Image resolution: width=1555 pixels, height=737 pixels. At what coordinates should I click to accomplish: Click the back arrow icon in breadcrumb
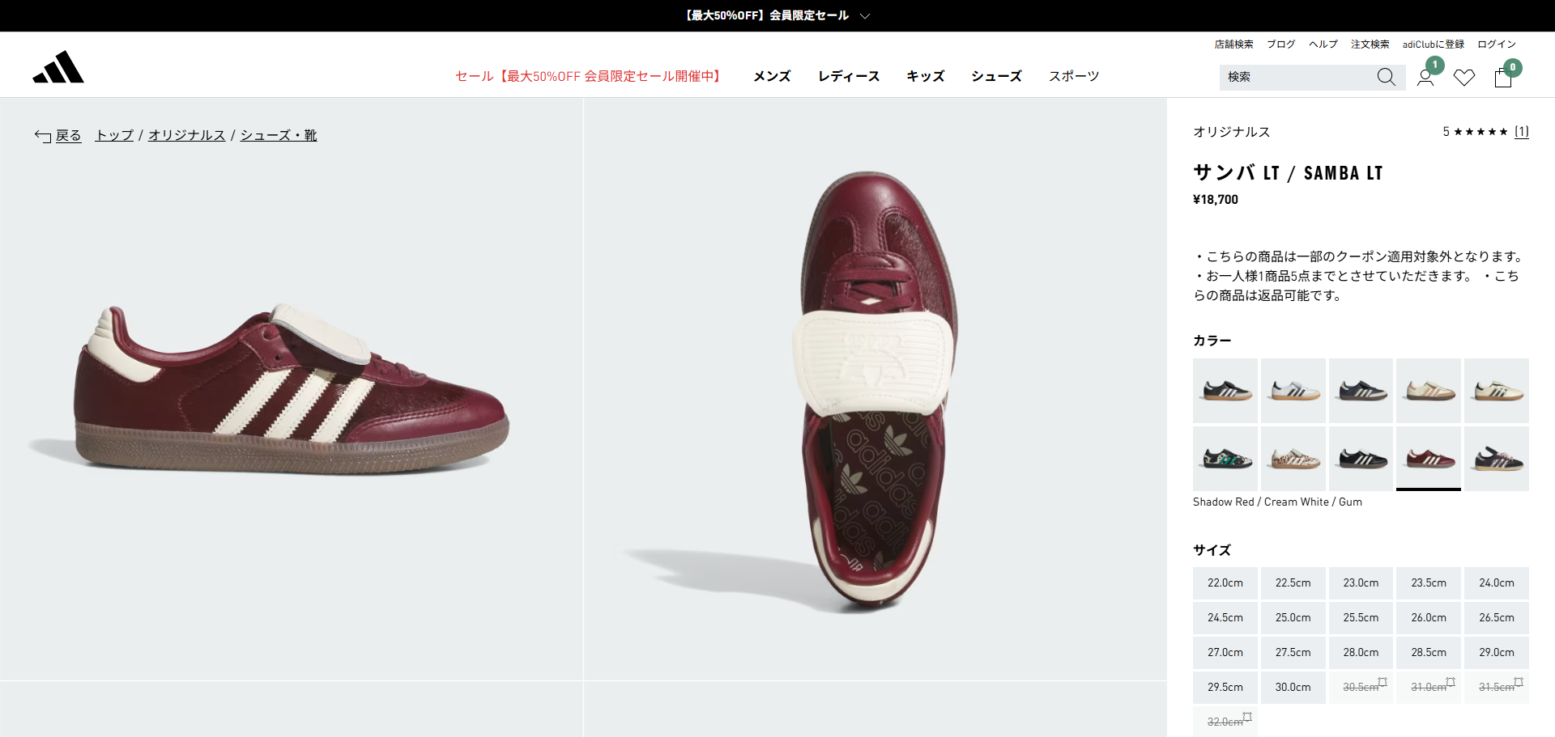pyautogui.click(x=43, y=136)
